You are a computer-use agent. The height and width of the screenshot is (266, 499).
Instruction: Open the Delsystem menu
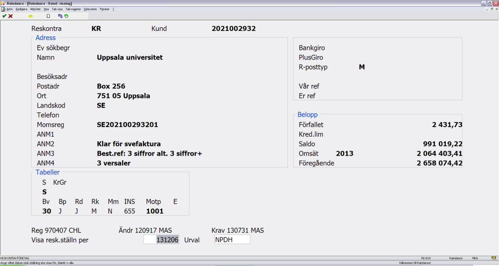click(90, 9)
